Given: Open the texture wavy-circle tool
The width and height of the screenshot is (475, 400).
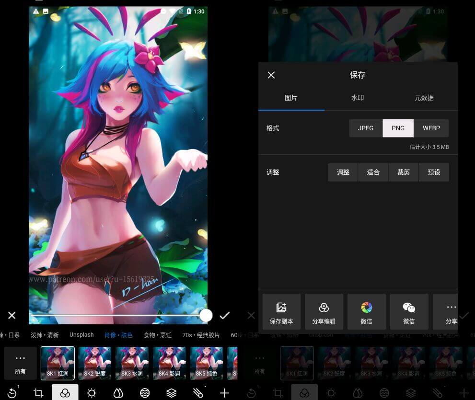Looking at the screenshot, I should click(144, 393).
